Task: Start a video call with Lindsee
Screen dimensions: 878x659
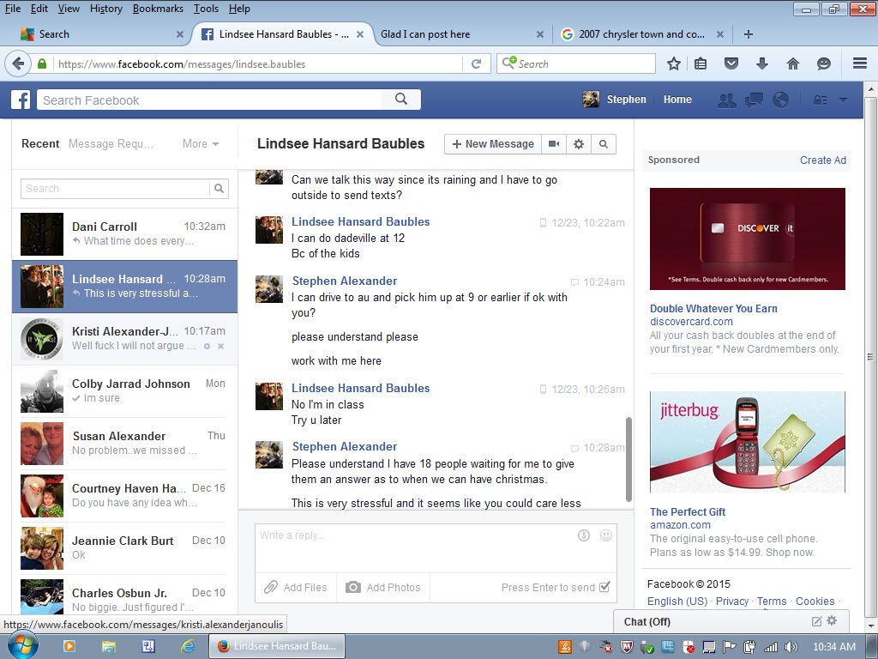Action: pos(554,144)
